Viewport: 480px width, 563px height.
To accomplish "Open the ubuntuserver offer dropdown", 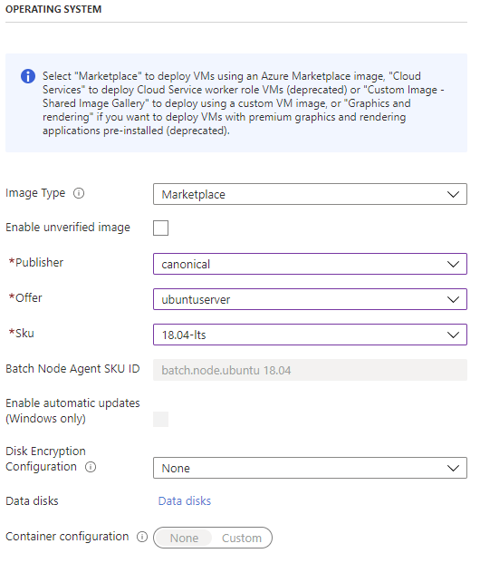I will (x=310, y=299).
